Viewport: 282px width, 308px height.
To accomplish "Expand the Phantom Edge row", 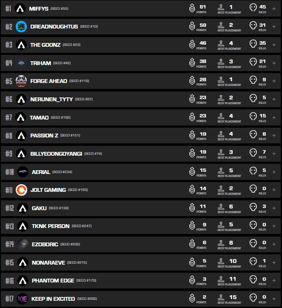I will click(274, 281).
